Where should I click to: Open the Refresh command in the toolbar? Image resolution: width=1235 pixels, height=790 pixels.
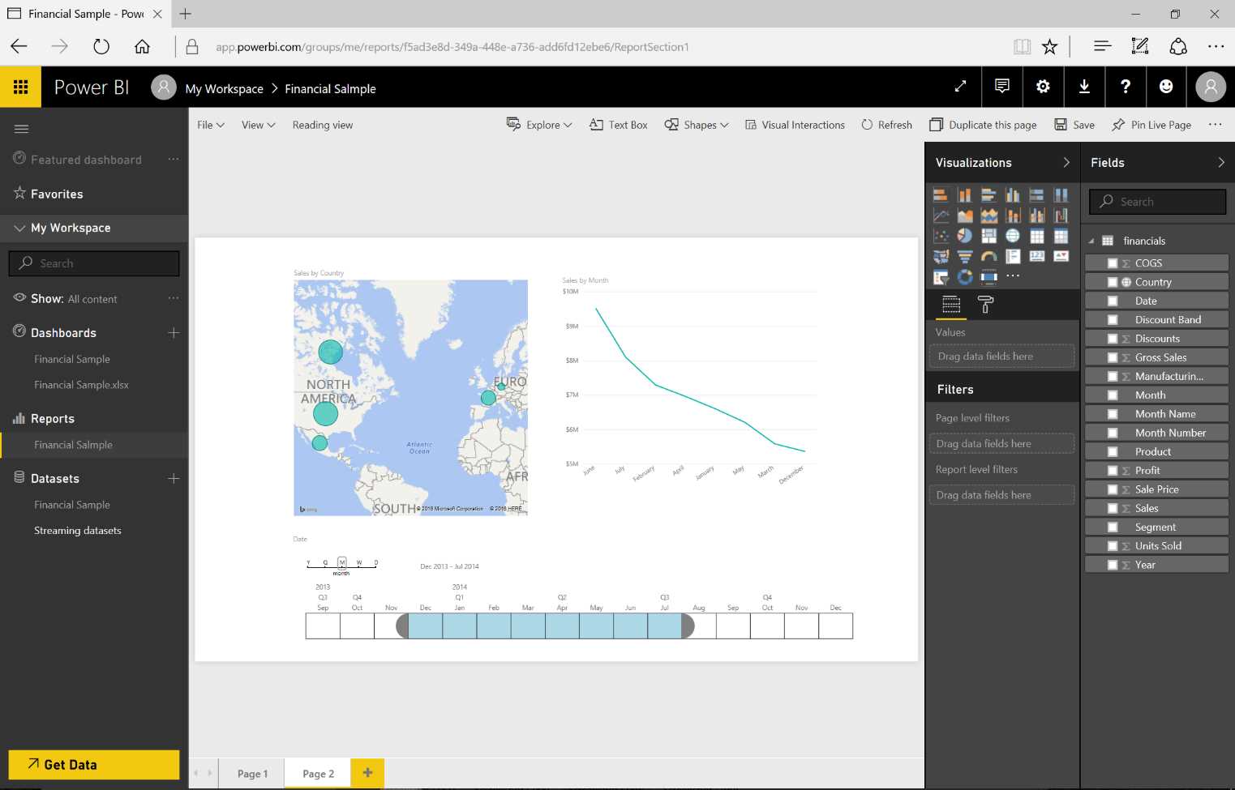tap(886, 125)
